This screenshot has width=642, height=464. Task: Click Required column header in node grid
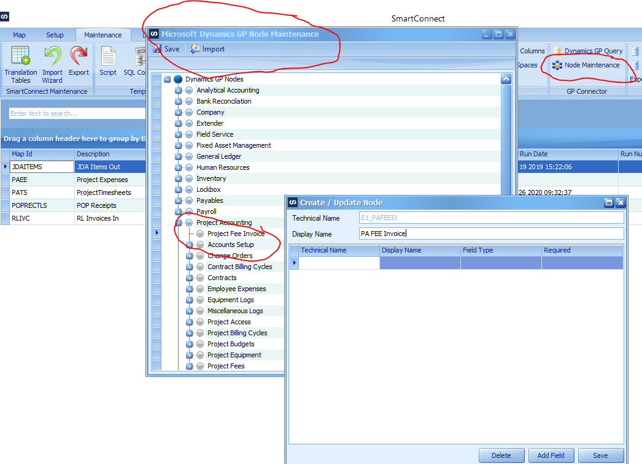click(x=582, y=250)
